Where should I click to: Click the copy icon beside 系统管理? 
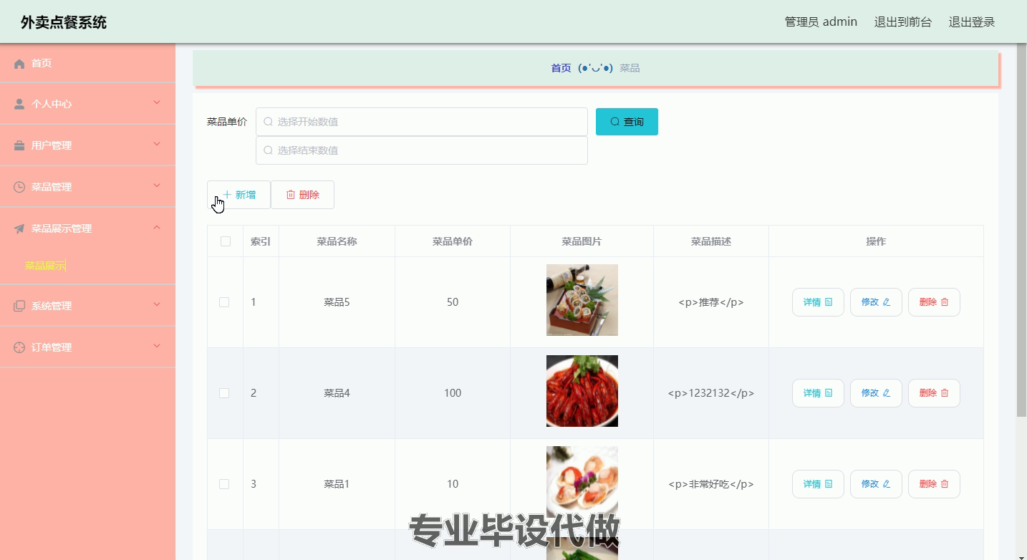click(19, 306)
